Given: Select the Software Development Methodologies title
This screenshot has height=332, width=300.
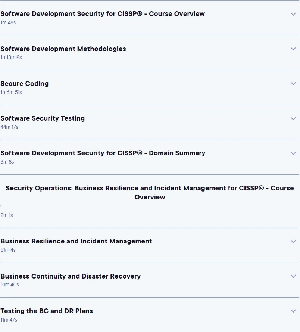Looking at the screenshot, I should [x=63, y=49].
